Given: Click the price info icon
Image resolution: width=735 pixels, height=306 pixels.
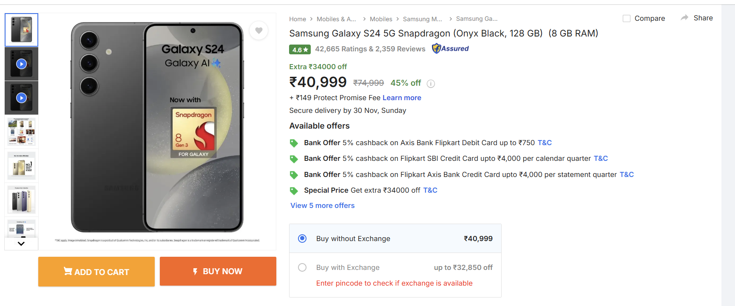Looking at the screenshot, I should (431, 84).
